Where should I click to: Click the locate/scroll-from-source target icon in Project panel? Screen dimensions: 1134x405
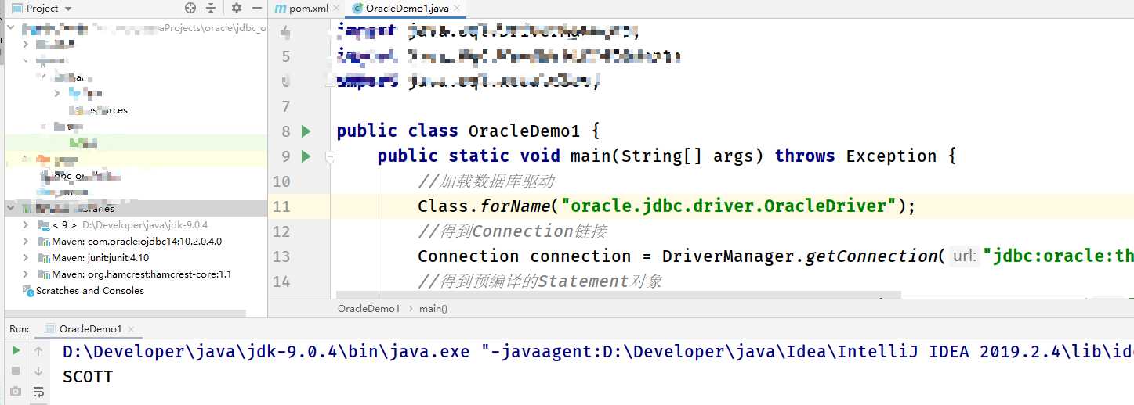(190, 8)
